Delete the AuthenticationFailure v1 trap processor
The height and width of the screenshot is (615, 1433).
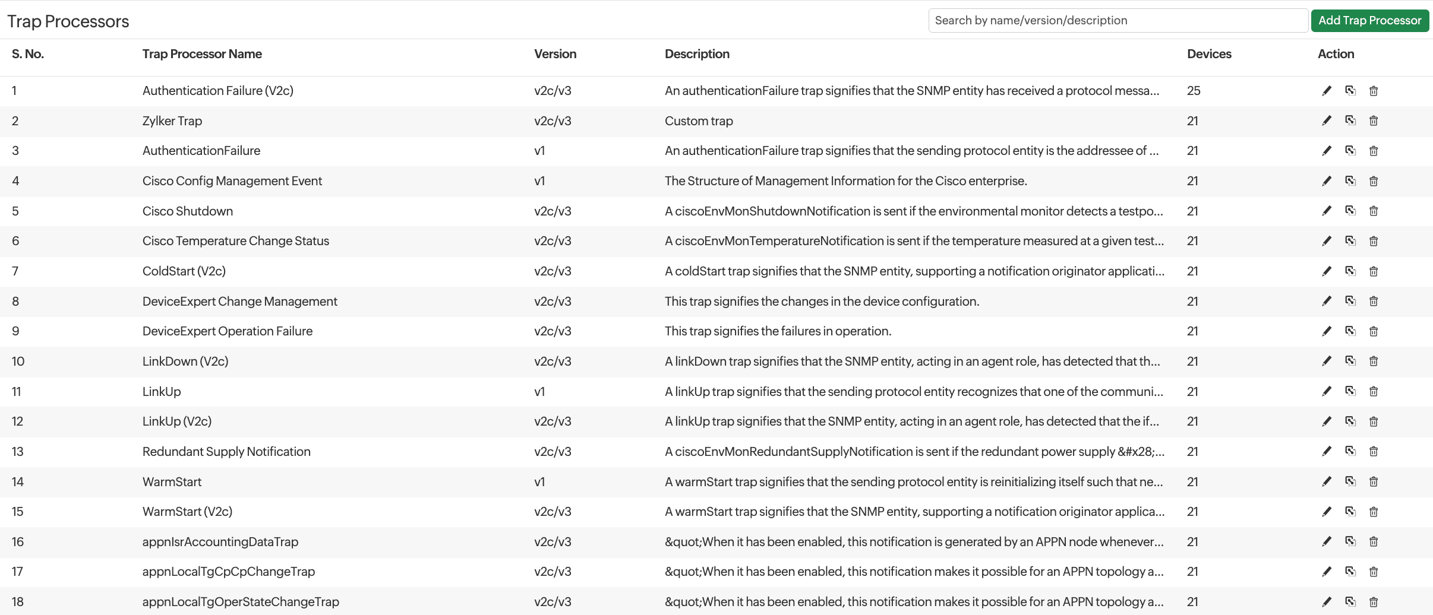point(1374,151)
